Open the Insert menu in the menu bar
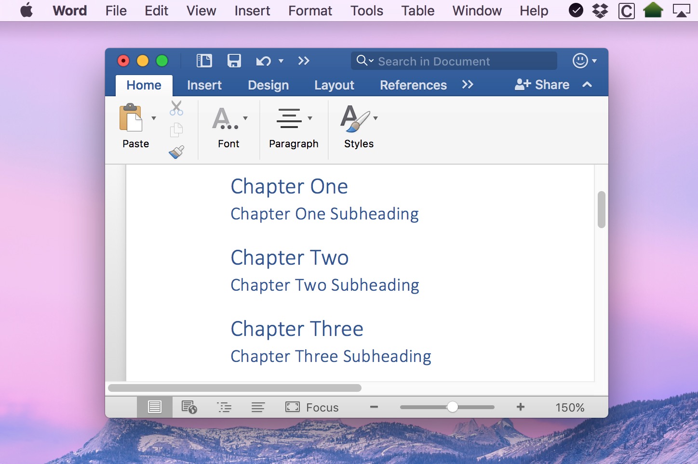This screenshot has width=698, height=464. click(252, 11)
